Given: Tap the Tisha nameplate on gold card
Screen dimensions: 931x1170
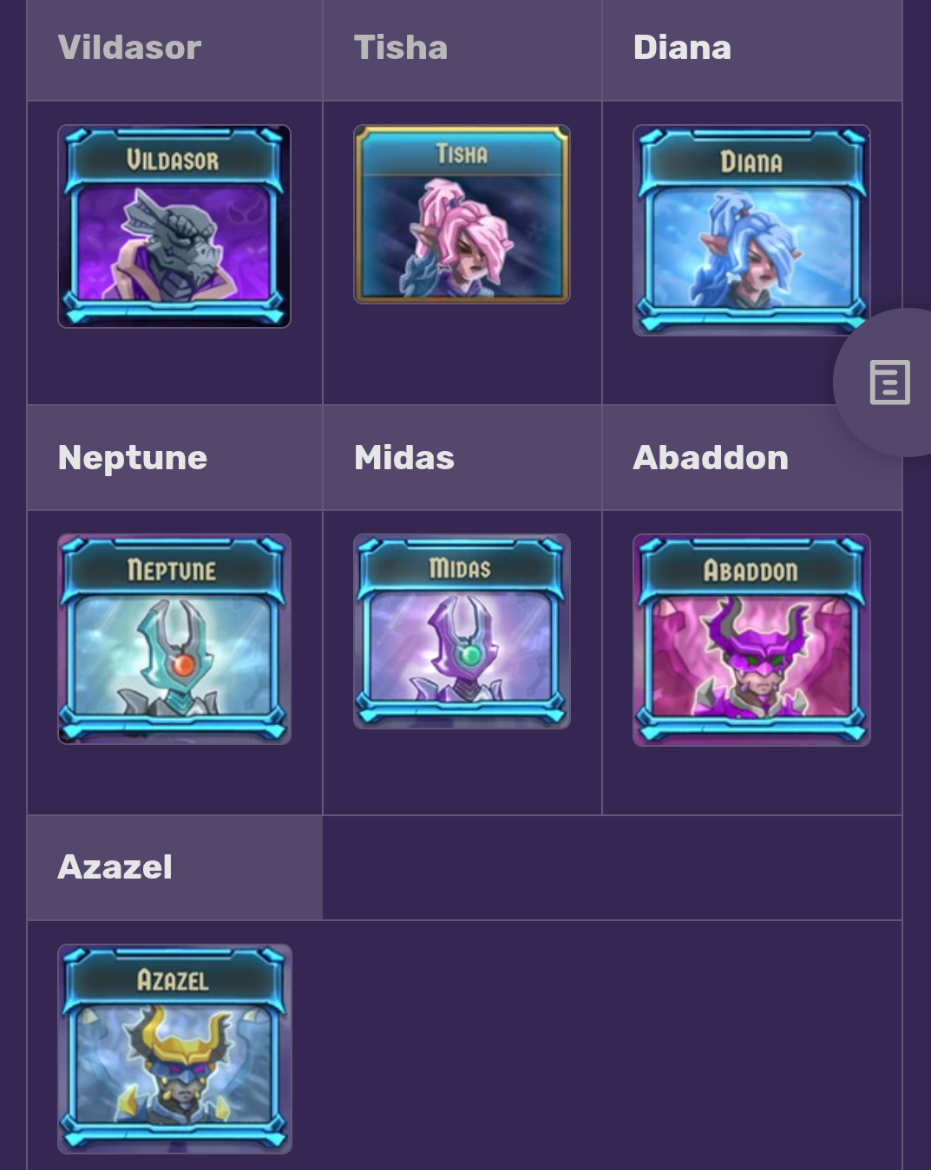Looking at the screenshot, I should (462, 154).
